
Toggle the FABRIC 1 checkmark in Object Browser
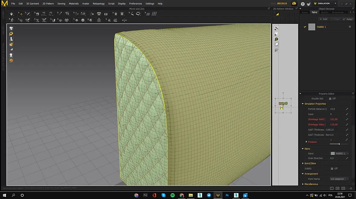click(x=305, y=27)
